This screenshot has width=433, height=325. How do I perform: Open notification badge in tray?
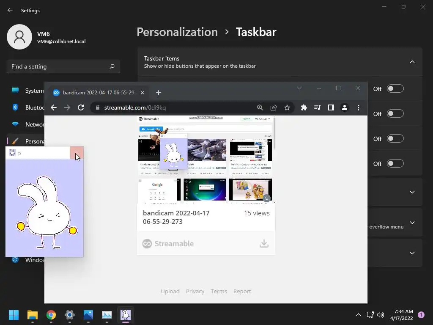point(421,315)
